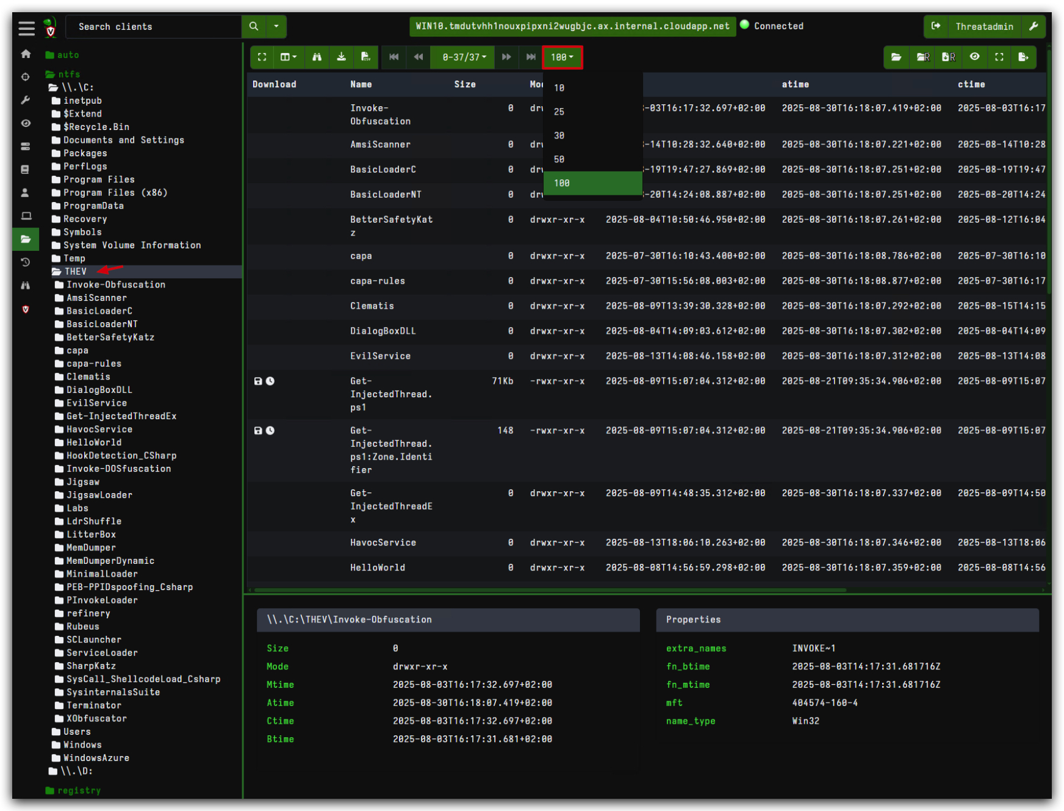The height and width of the screenshot is (811, 1064).
Task: Click recursively download directory file-R icon
Action: [949, 57]
